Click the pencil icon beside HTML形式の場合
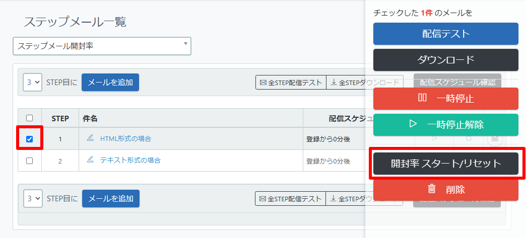This screenshot has height=238, width=526. click(x=91, y=138)
